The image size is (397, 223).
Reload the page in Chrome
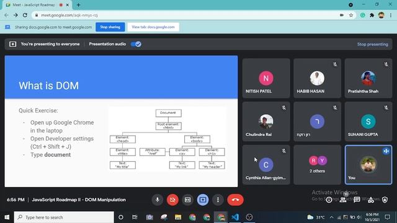coord(25,15)
